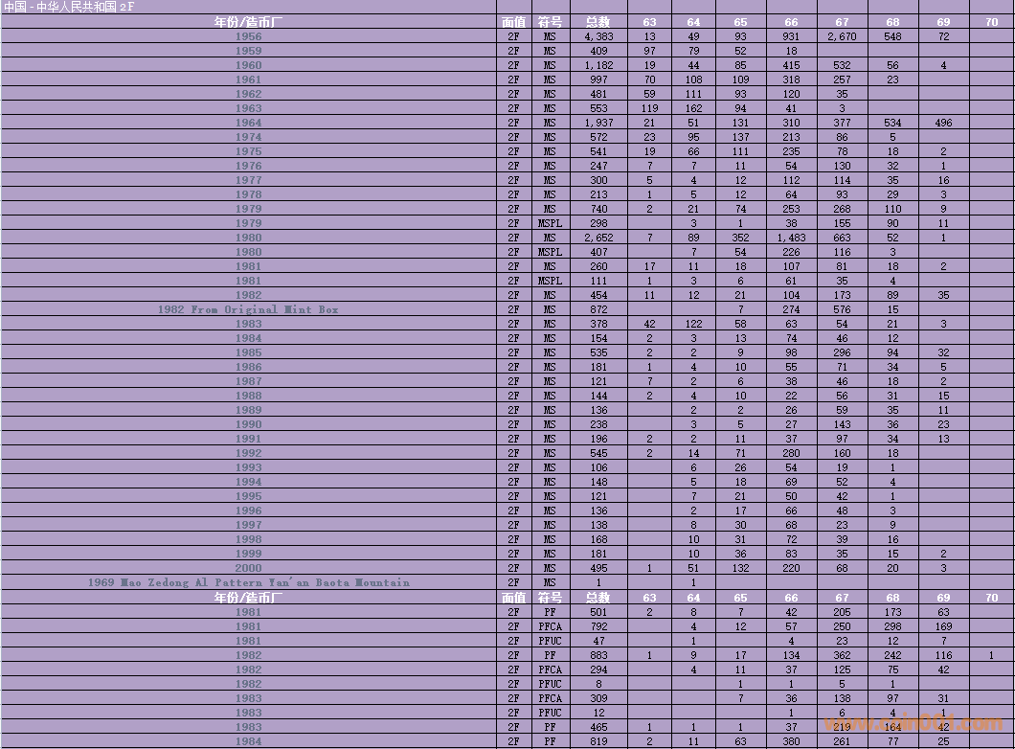Click the cell showing 2,670
Viewport: 1015px width, 749px height.
[x=842, y=36]
